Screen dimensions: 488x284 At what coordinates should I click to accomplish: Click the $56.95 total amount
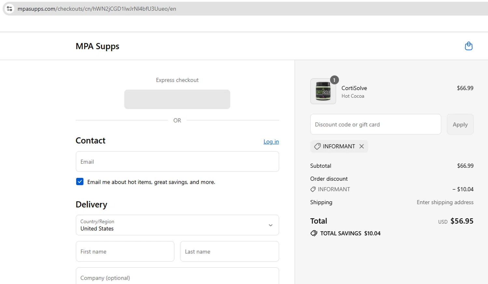(462, 221)
